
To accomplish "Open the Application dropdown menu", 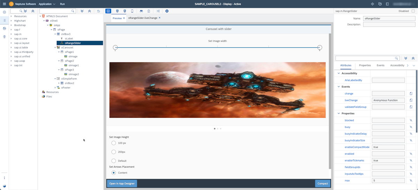I will pyautogui.click(x=47, y=4).
